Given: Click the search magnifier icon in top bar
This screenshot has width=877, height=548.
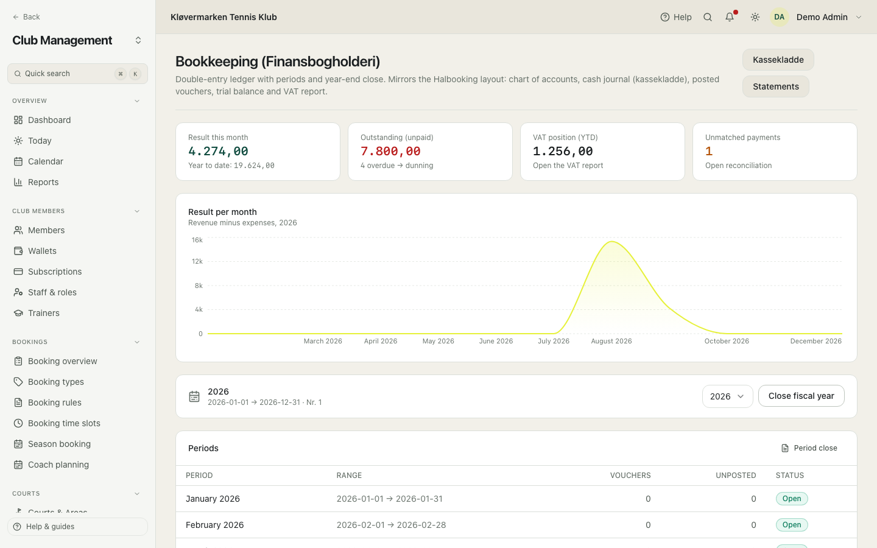Looking at the screenshot, I should tap(708, 17).
